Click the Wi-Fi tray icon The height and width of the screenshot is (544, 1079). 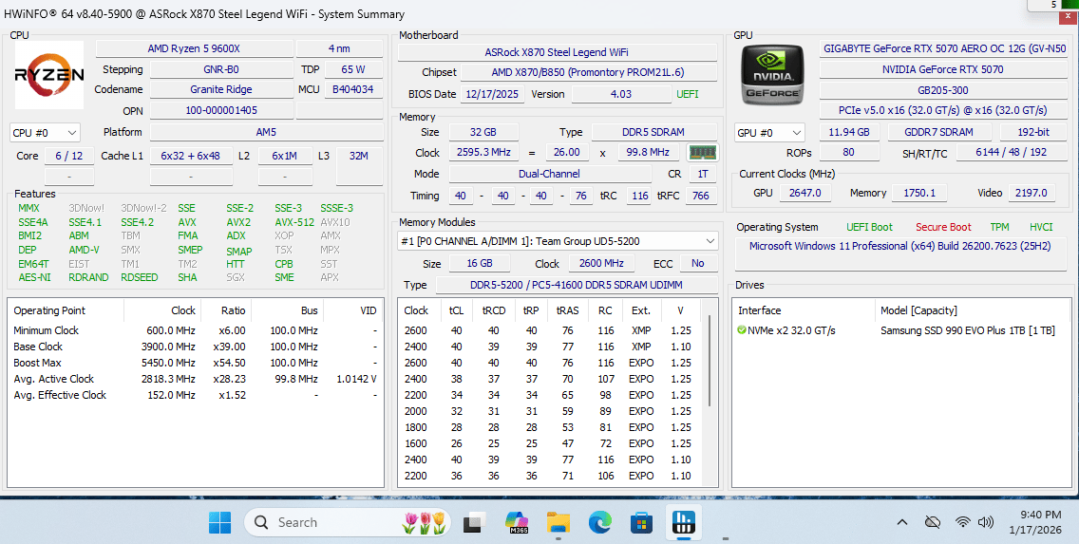tap(963, 523)
